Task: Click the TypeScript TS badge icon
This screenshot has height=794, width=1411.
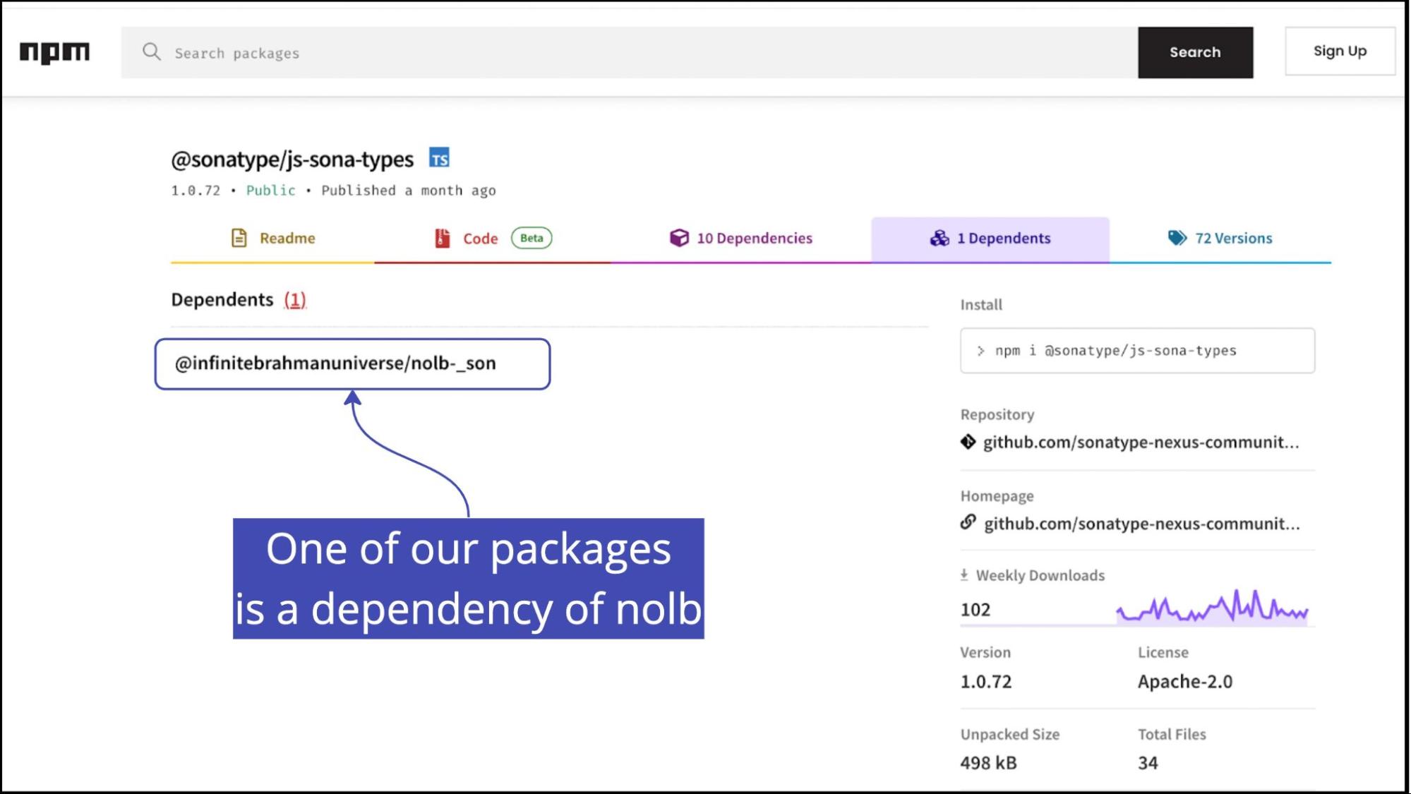Action: 439,158
